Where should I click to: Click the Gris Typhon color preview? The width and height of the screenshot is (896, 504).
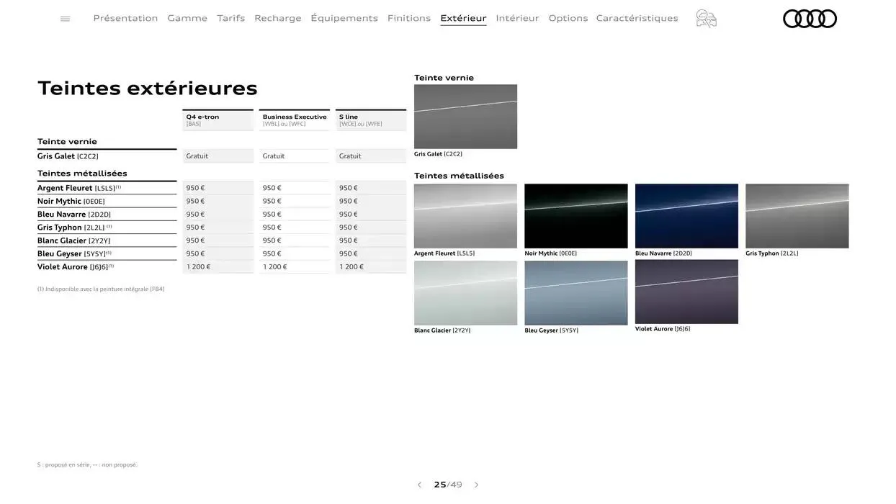(x=797, y=215)
